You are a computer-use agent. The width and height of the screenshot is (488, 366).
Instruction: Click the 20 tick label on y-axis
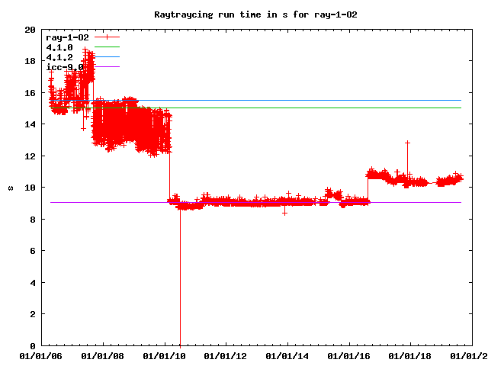tap(29, 30)
